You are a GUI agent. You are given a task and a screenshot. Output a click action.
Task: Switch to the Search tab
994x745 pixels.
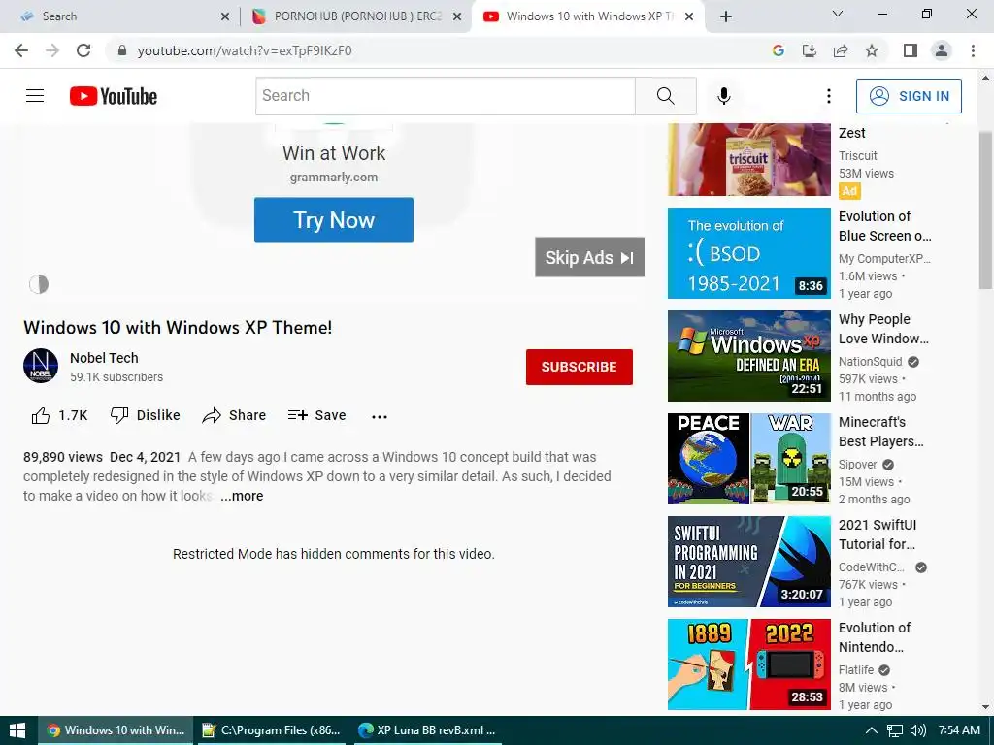(120, 16)
